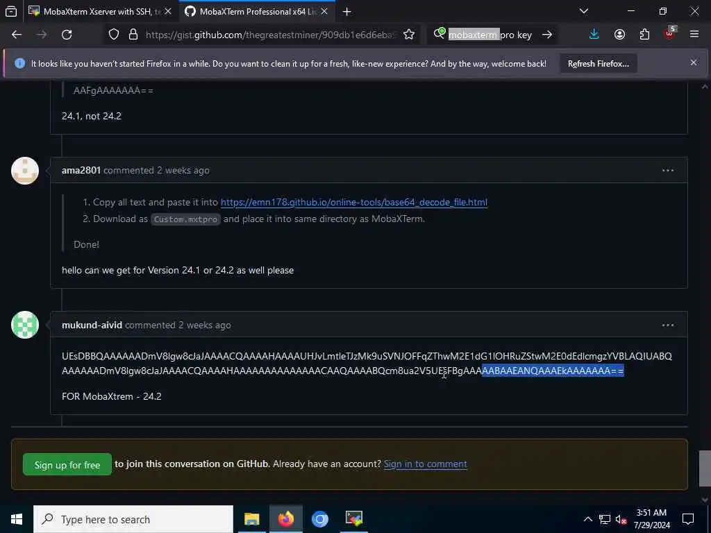Image resolution: width=711 pixels, height=533 pixels.
Task: Open ama2801 comment options menu
Action: tap(667, 171)
